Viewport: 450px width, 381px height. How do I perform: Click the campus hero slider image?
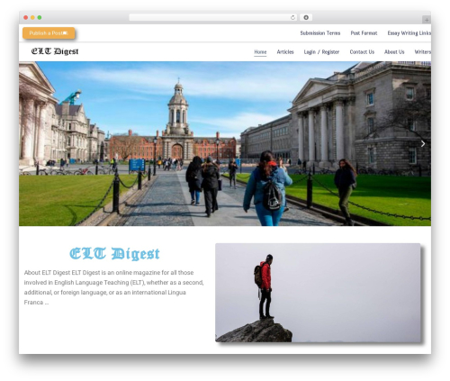[x=225, y=143]
